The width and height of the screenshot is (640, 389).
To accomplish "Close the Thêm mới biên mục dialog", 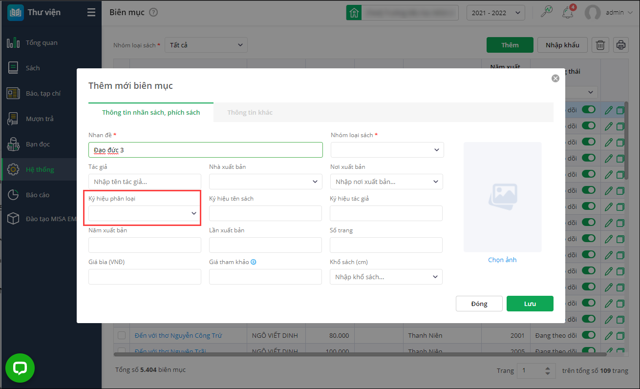I will coord(555,78).
